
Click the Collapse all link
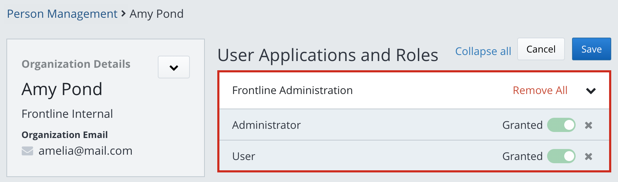coord(483,51)
